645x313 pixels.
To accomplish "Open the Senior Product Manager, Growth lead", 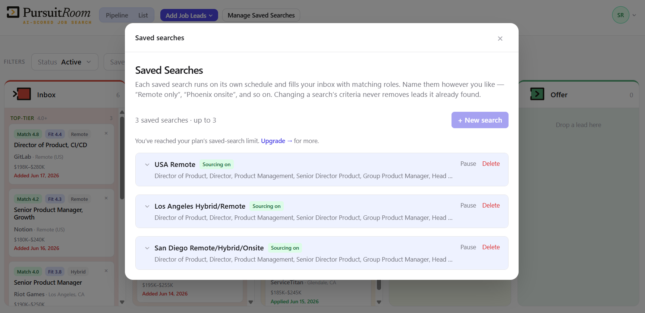I will pos(48,214).
